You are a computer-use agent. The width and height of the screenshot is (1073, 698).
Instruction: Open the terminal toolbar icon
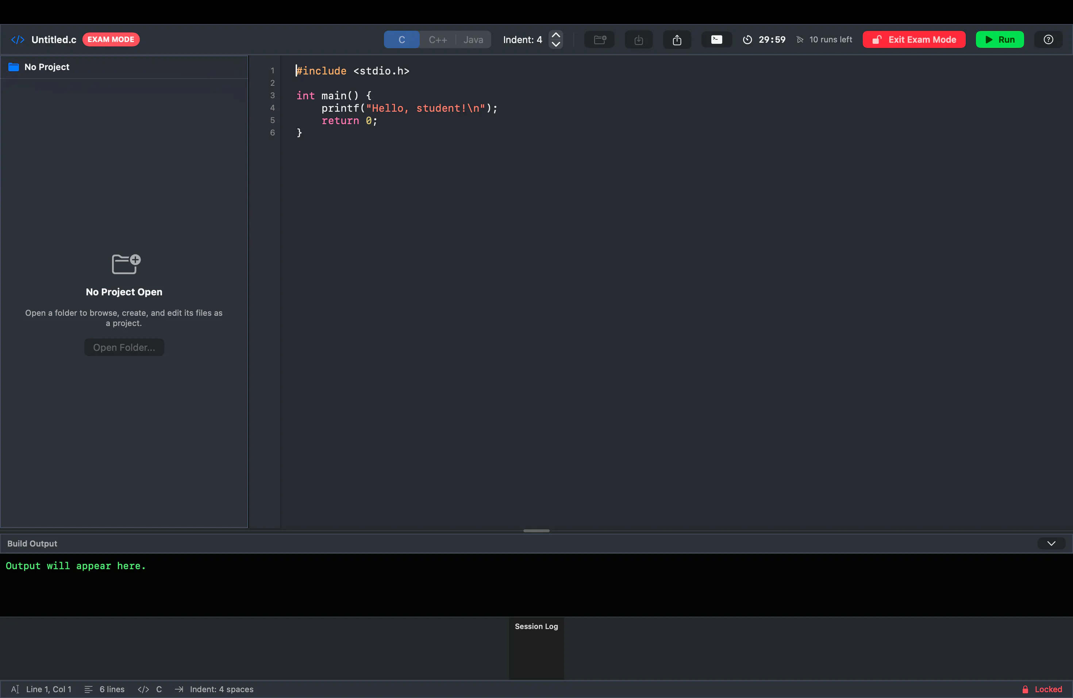[x=716, y=40]
